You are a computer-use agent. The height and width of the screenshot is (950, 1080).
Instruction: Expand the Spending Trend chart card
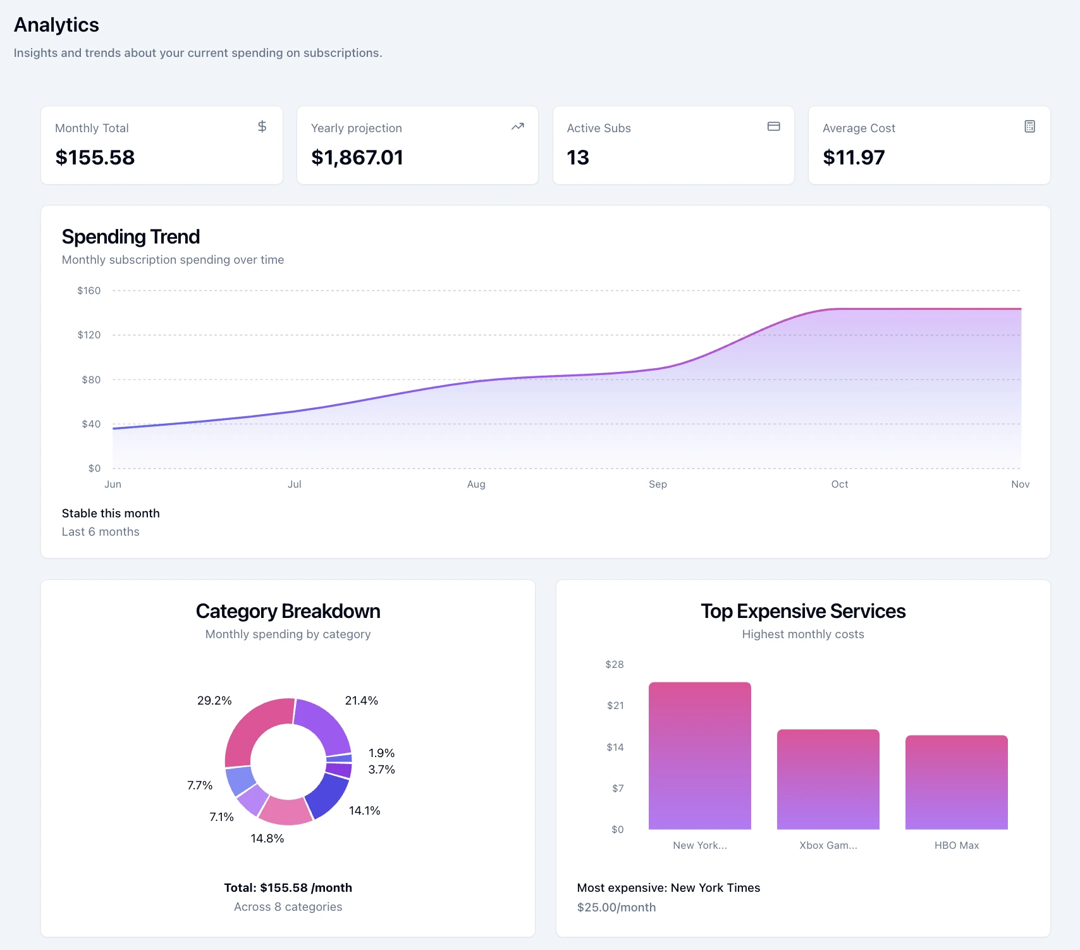[x=130, y=237]
